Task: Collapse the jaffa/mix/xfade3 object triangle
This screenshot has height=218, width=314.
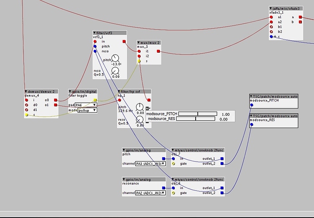Action: click(270, 8)
